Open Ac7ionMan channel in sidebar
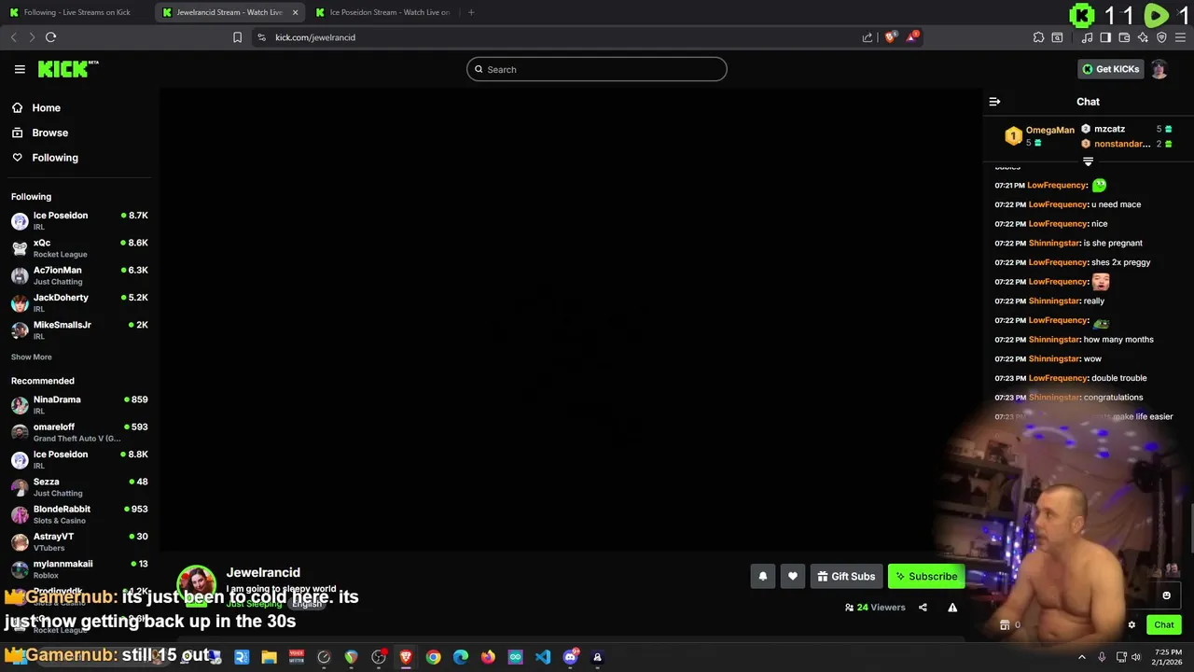 (x=79, y=275)
